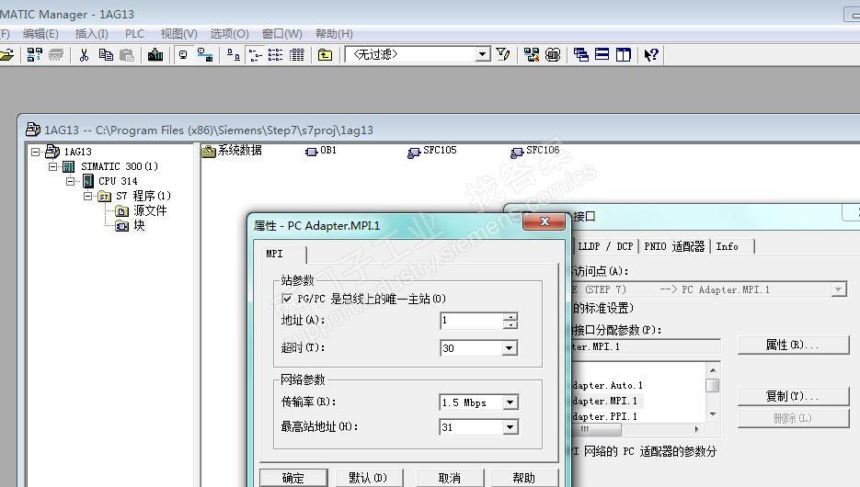Tile windows horizontally via toolbar icon
Viewport: 860px width, 487px height.
[x=602, y=55]
